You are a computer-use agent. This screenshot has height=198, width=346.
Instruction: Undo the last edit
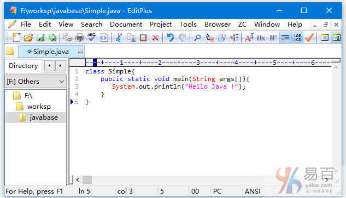pyautogui.click(x=170, y=38)
